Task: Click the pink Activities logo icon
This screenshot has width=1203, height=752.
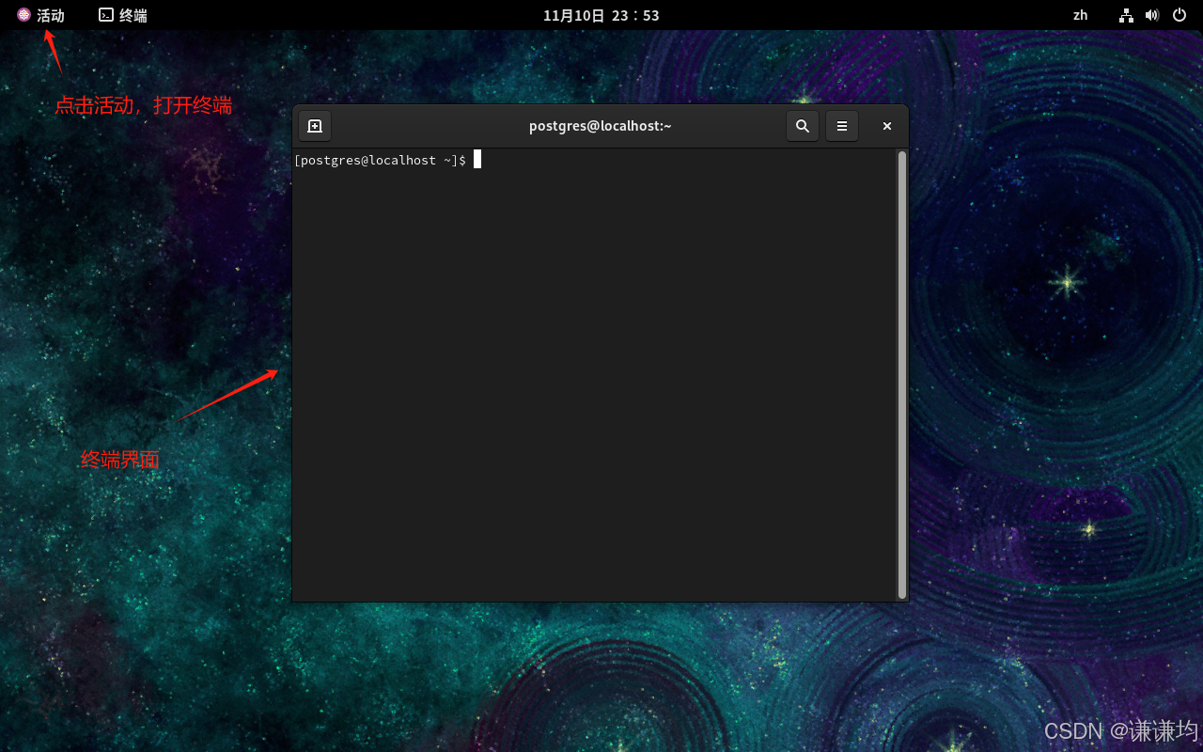Action: 23,15
